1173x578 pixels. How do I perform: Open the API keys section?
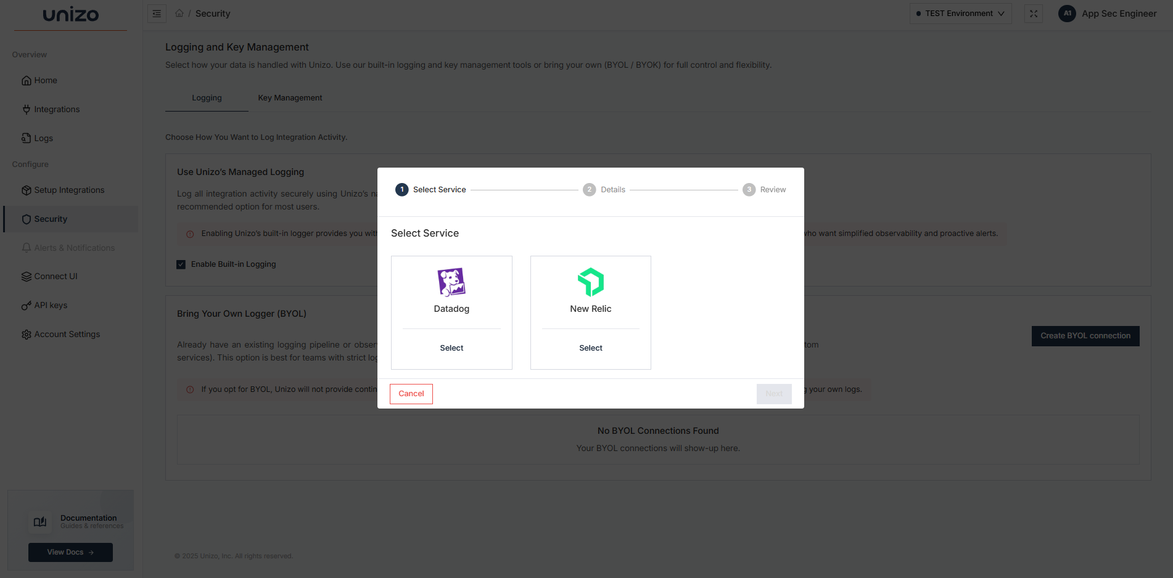(50, 305)
